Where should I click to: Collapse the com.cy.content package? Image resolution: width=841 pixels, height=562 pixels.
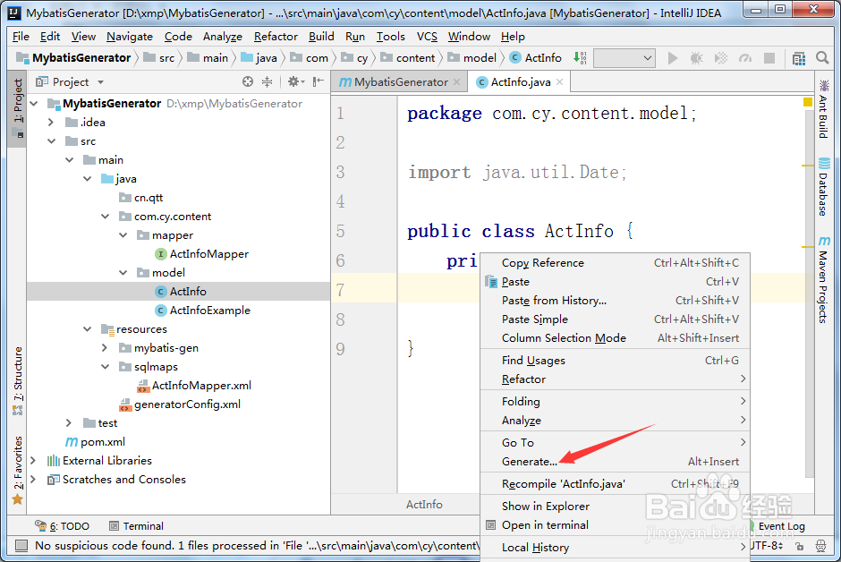[x=106, y=216]
